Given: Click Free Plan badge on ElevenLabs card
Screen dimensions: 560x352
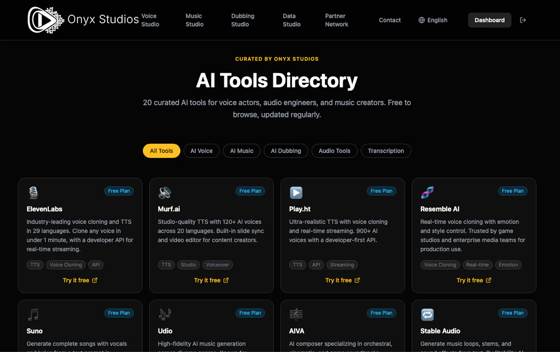Looking at the screenshot, I should point(119,191).
